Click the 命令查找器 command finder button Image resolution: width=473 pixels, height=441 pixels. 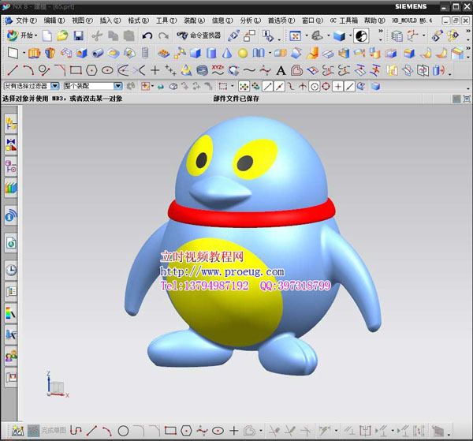pyautogui.click(x=199, y=36)
